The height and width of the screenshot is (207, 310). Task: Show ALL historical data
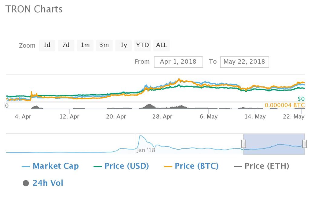tap(162, 45)
